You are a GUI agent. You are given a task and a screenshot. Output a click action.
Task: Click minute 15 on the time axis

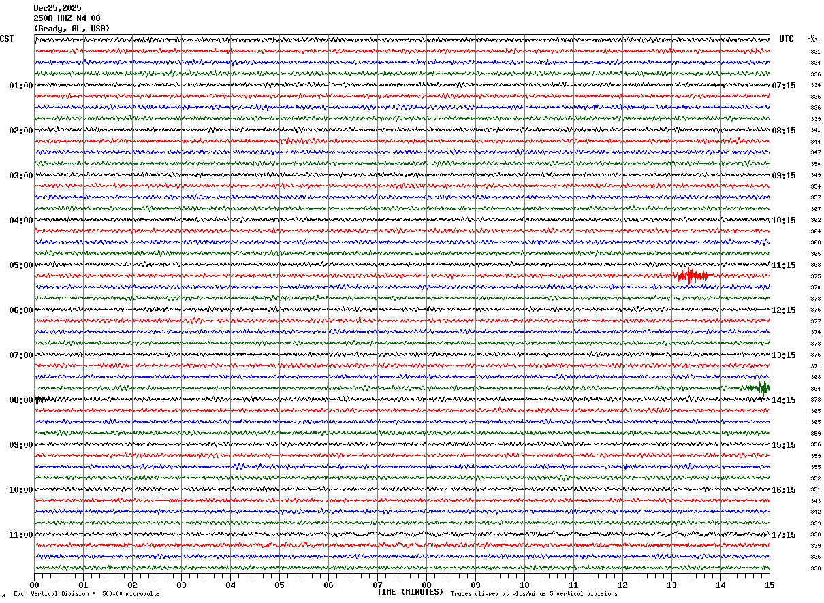point(770,585)
